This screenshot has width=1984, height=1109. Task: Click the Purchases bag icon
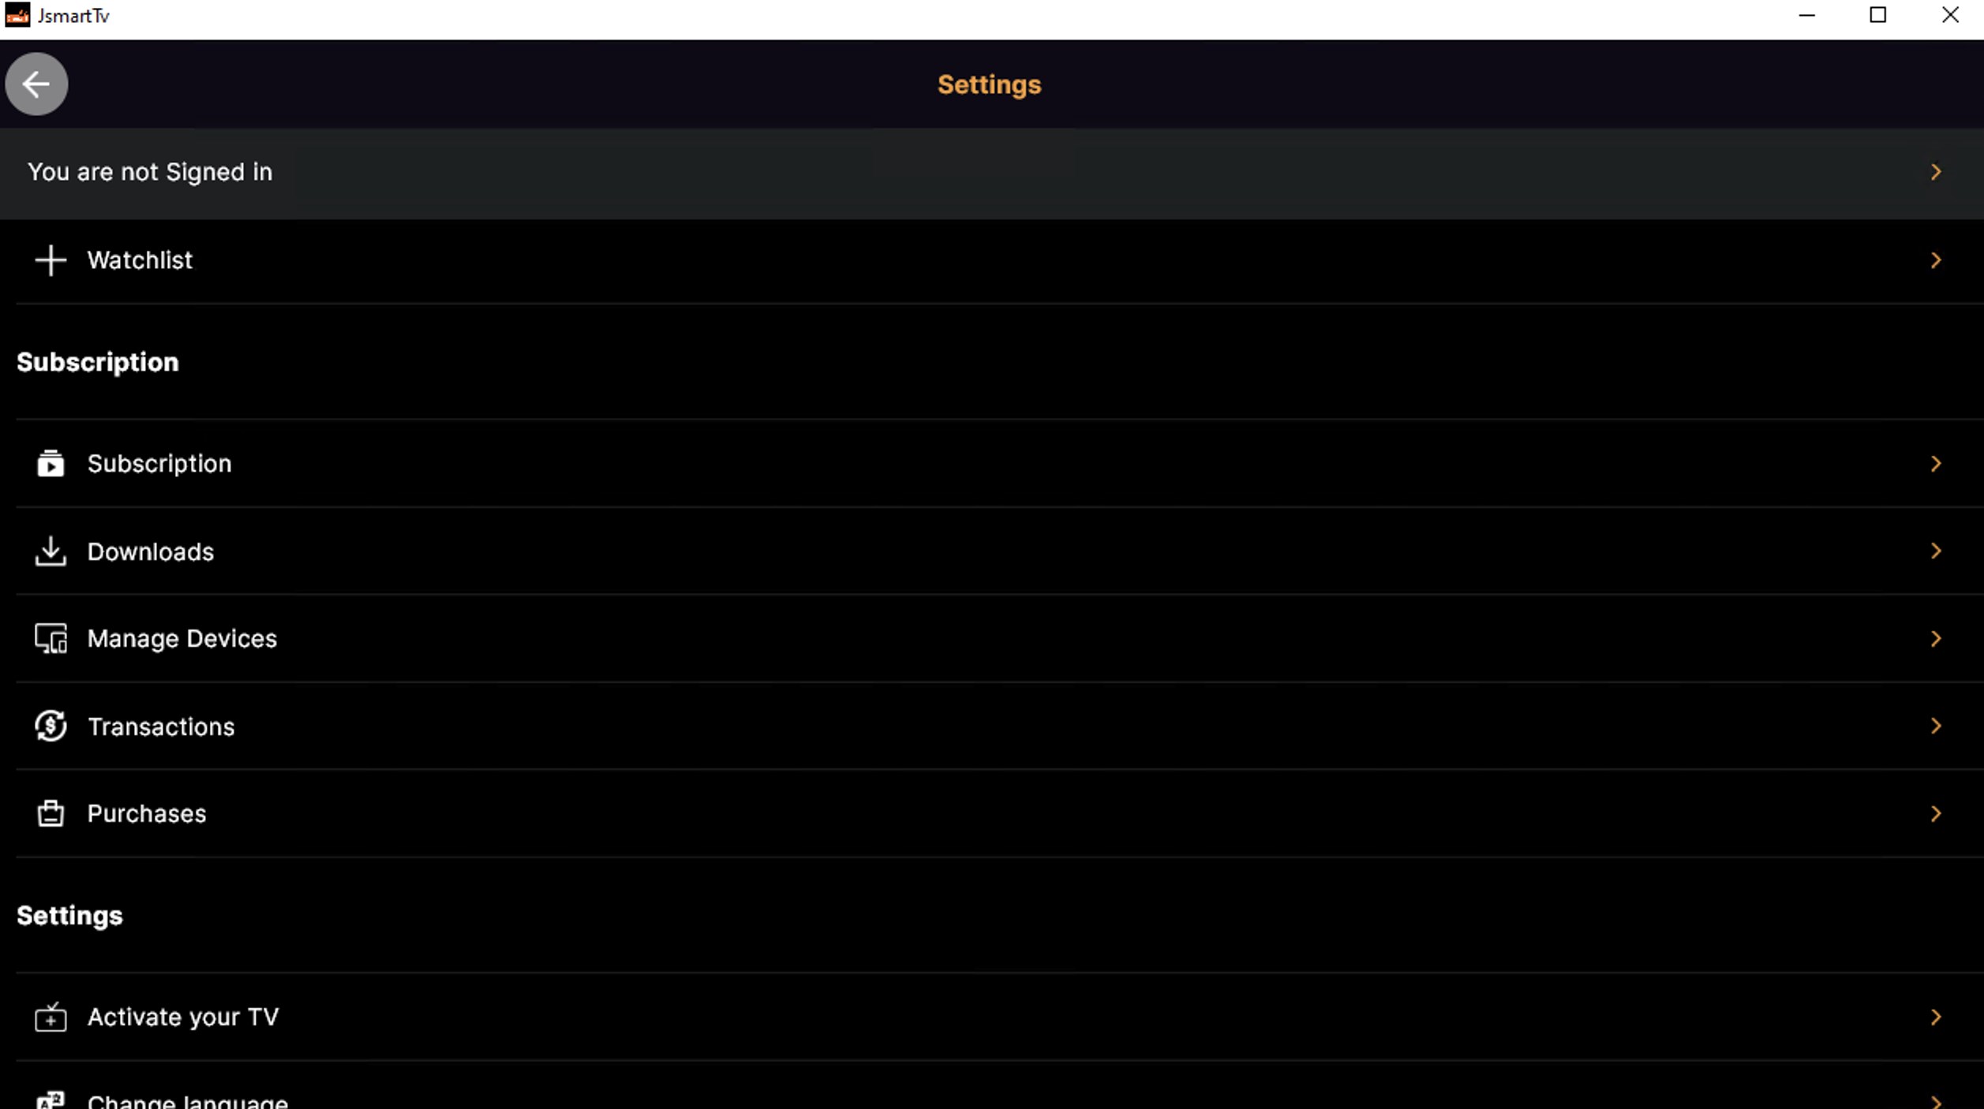pyautogui.click(x=51, y=813)
